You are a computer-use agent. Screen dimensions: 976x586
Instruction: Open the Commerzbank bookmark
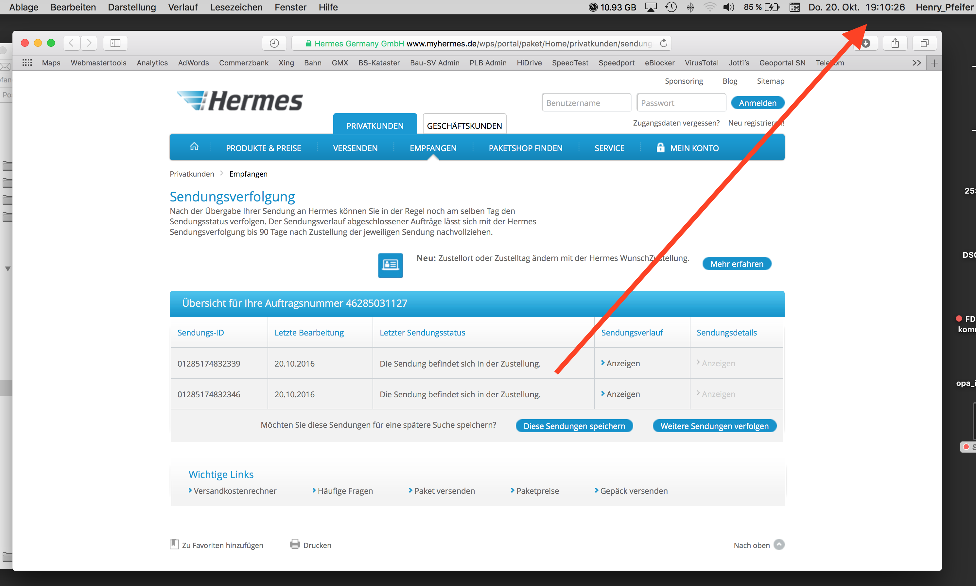click(x=244, y=63)
